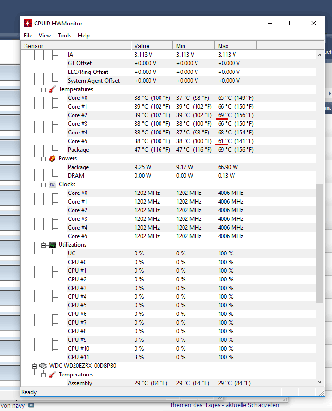Select the Package temperature row
The height and width of the screenshot is (411, 332).
pos(191,150)
